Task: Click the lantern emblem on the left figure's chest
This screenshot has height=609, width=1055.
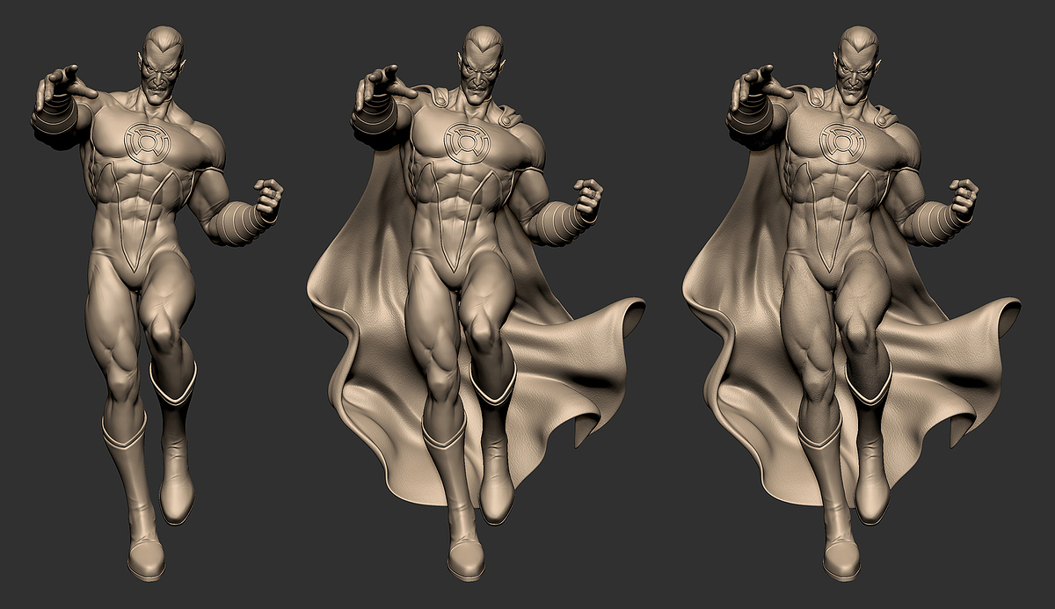Action: (146, 141)
